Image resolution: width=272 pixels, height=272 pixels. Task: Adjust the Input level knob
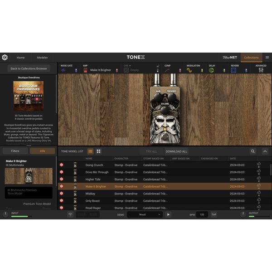(5, 214)
